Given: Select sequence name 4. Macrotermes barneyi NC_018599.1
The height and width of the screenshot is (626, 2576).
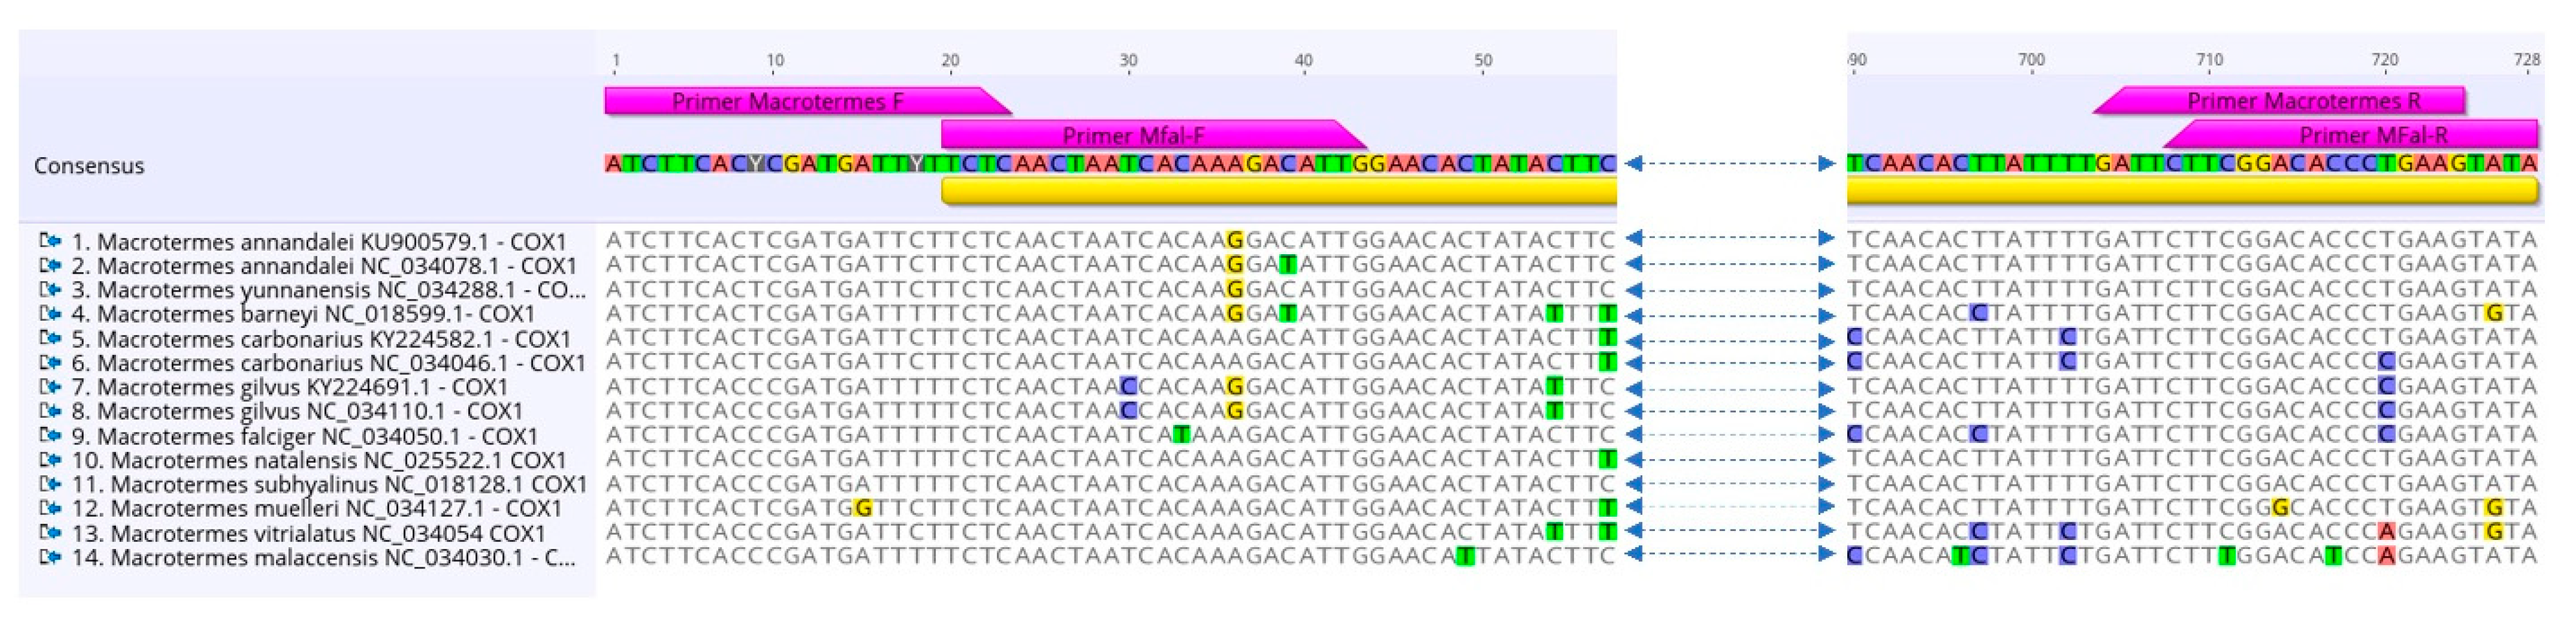Looking at the screenshot, I should pos(303,314).
